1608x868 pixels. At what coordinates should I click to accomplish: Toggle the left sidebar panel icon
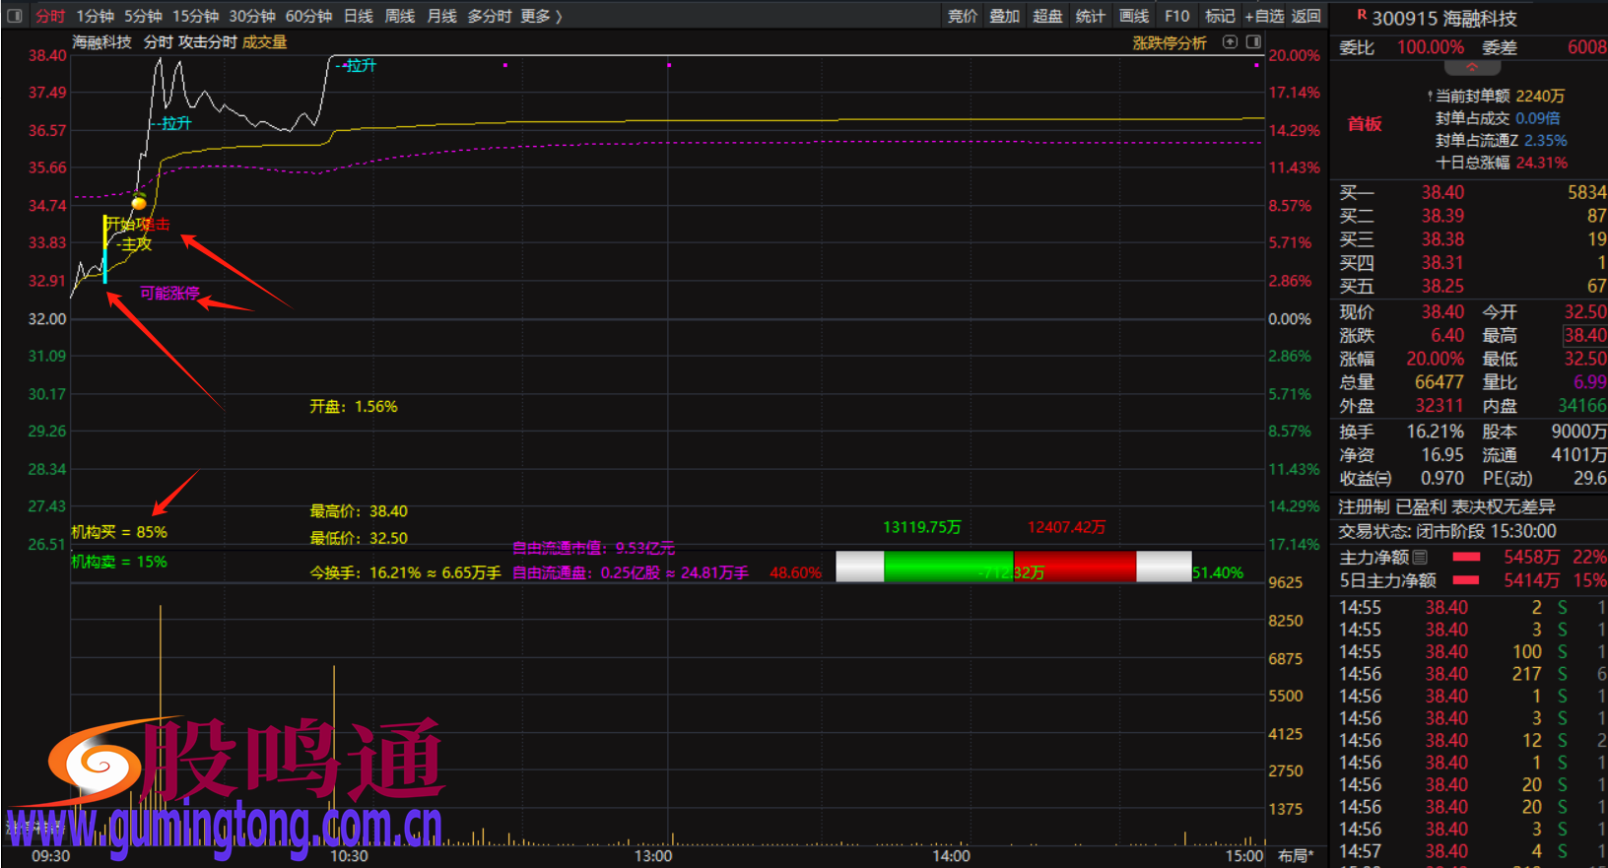point(15,16)
